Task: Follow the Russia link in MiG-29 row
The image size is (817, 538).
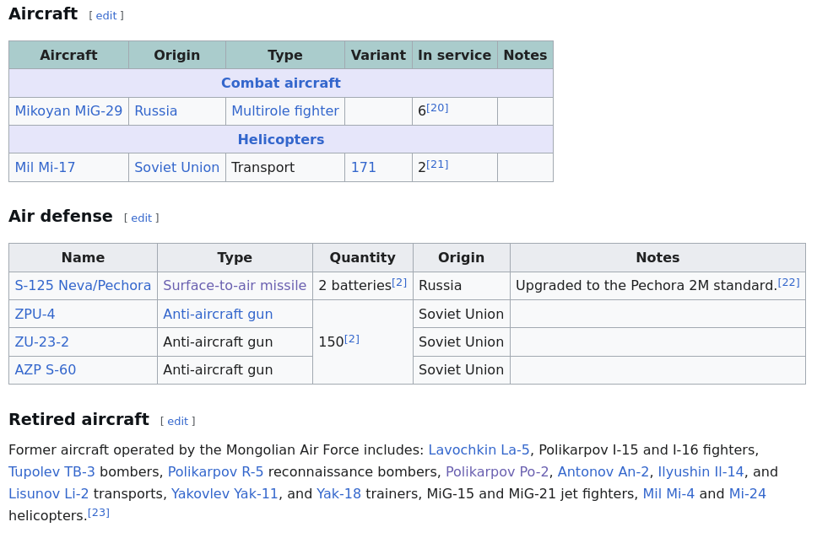Action: [156, 111]
